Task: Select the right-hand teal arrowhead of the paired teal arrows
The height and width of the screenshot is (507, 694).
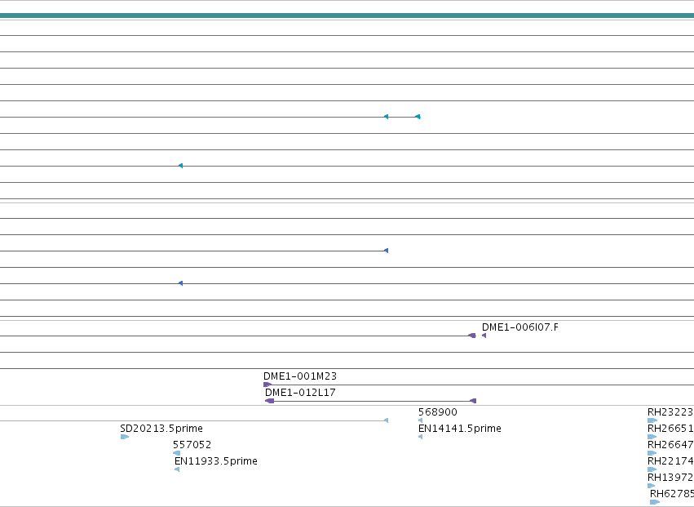Action: 418,117
